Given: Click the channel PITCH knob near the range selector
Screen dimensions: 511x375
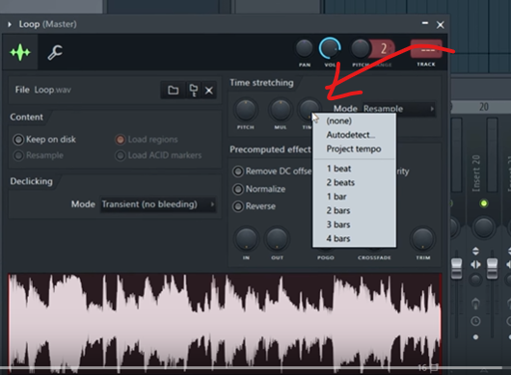Looking at the screenshot, I should pos(361,48).
